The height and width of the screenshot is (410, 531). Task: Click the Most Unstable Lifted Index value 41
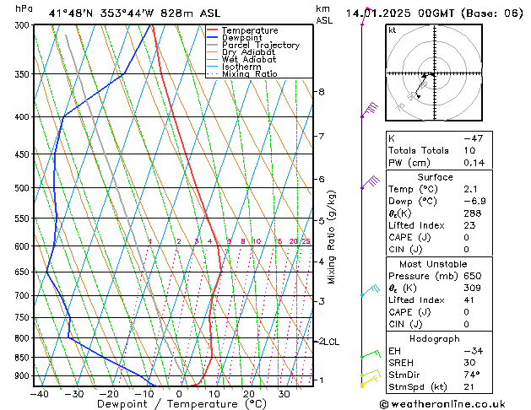click(x=469, y=300)
